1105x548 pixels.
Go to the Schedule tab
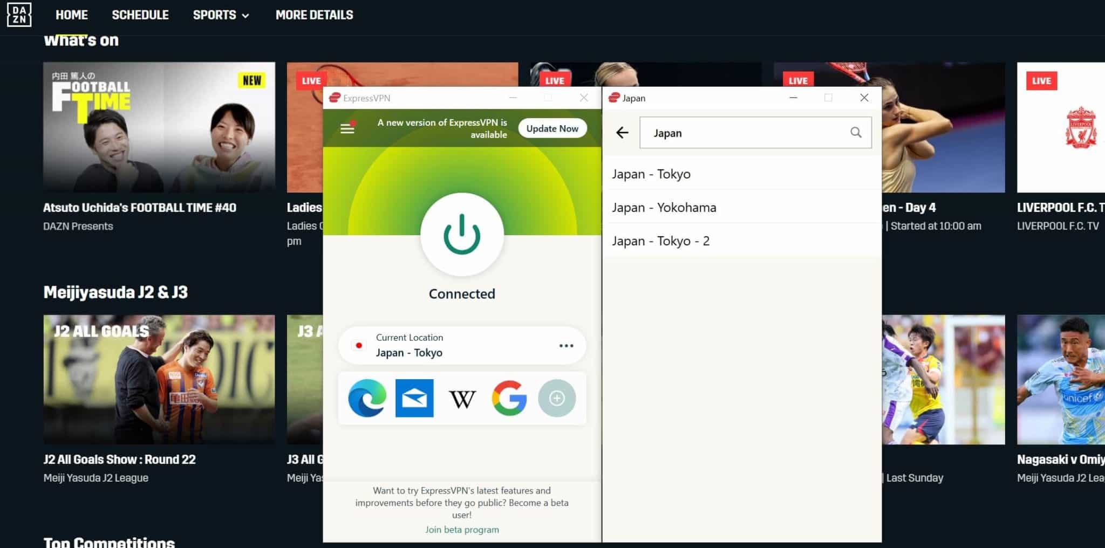pos(140,15)
